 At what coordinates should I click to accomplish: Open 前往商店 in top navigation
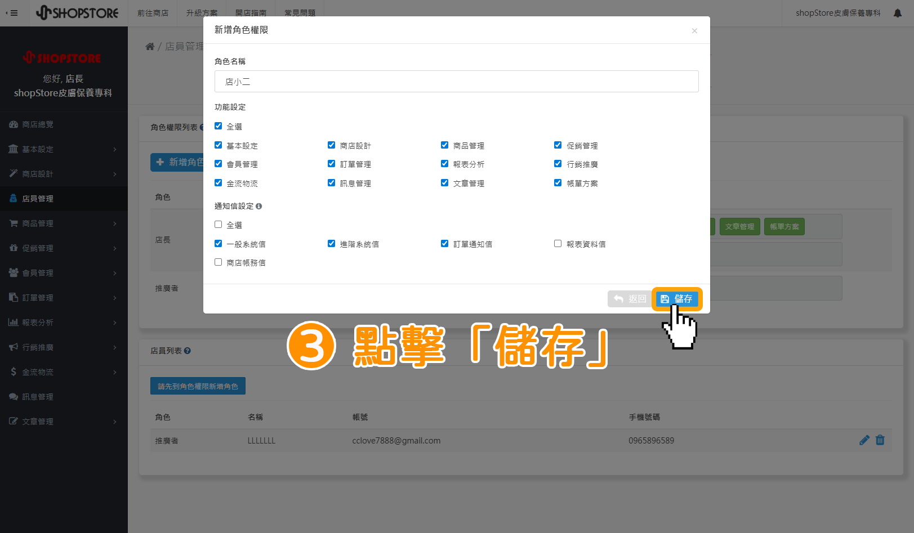pos(153,13)
